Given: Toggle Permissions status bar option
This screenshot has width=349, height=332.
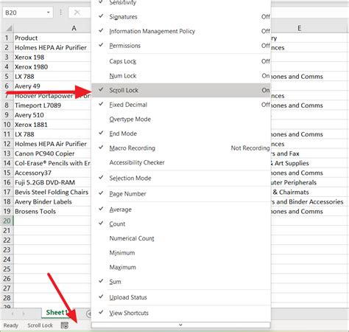Looking at the screenshot, I should click(x=181, y=46).
